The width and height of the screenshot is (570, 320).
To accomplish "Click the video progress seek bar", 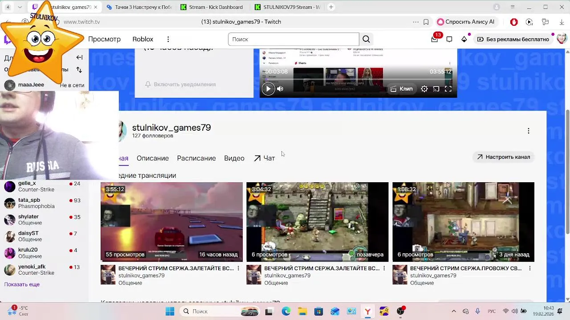I will tap(358, 79).
